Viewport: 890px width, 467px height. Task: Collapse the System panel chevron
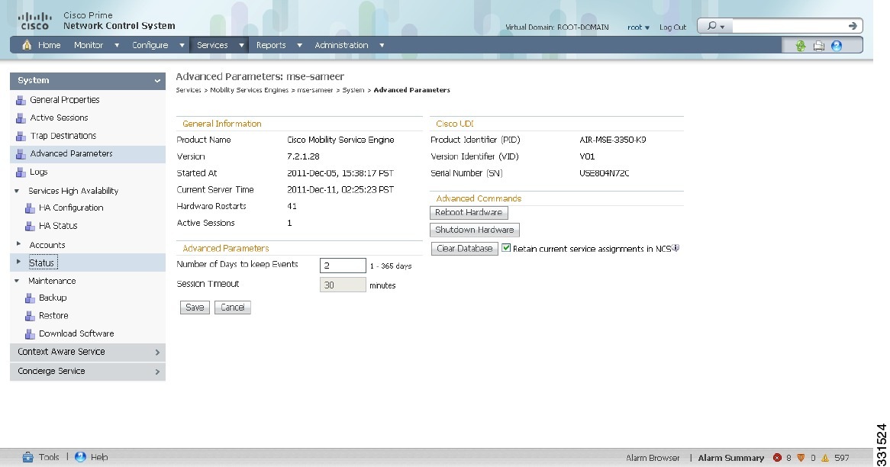pyautogui.click(x=157, y=81)
